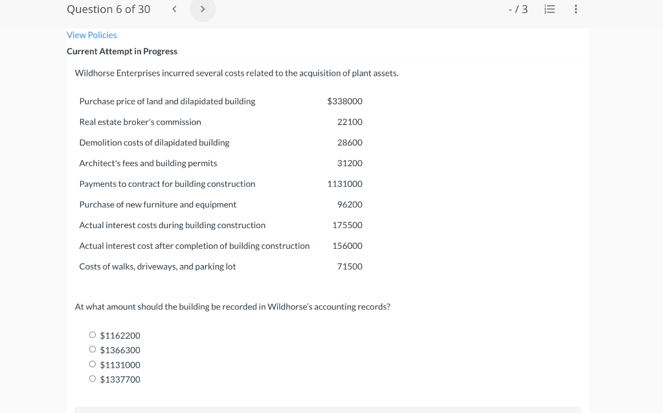663x413 pixels.
Task: Open the View Policies link
Action: [91, 34]
